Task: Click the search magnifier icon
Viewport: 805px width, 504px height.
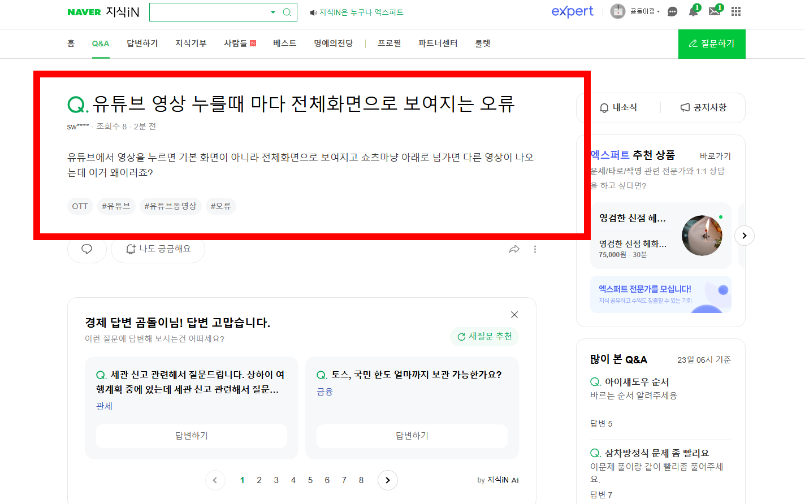Action: [287, 12]
